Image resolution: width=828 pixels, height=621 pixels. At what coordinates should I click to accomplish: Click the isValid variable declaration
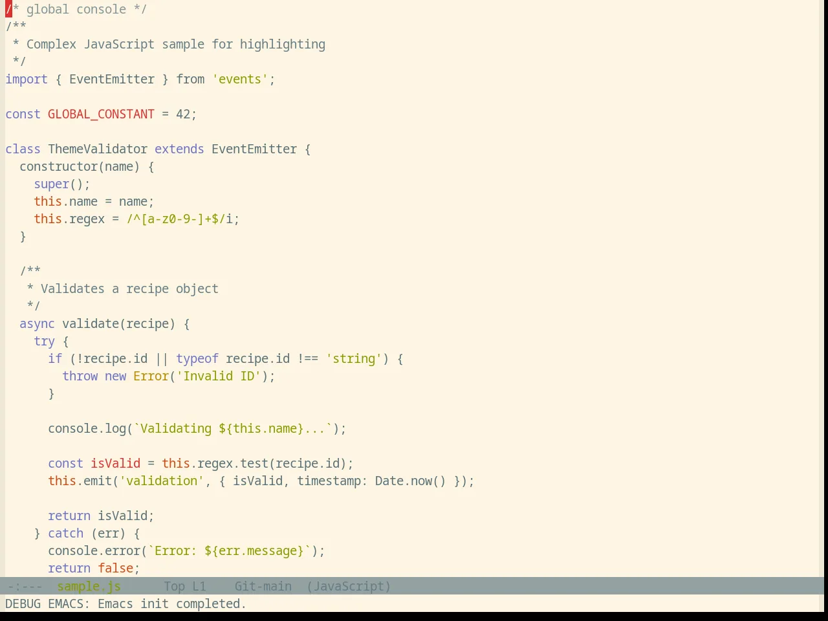tap(115, 463)
